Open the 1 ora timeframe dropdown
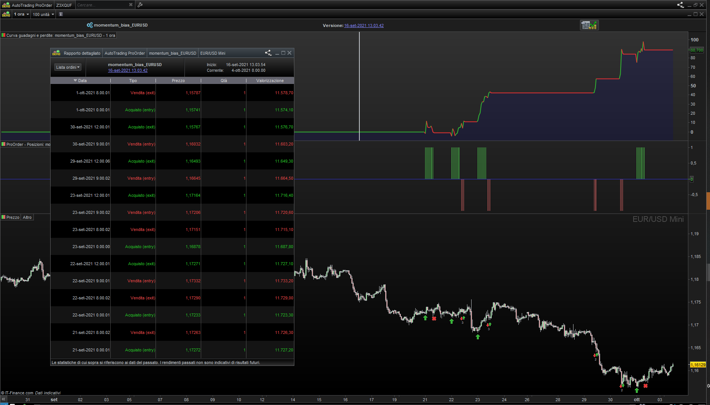The height and width of the screenshot is (405, 710). (22, 14)
